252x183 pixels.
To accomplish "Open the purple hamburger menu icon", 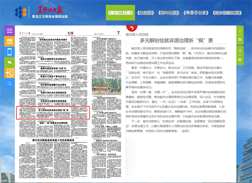I will [x=10, y=31].
